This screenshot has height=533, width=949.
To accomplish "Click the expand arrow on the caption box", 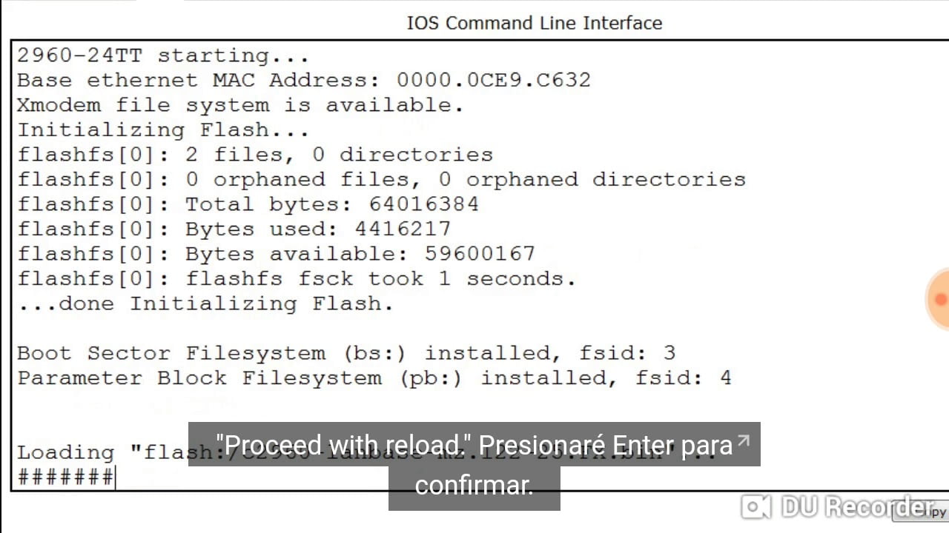I will coord(744,441).
